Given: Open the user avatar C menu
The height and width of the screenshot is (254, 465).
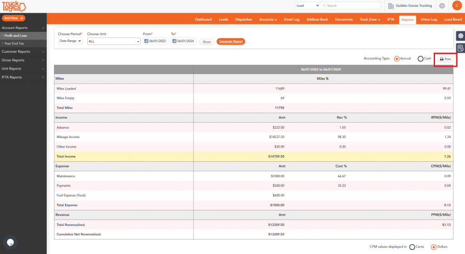Looking at the screenshot, I should (x=457, y=5).
